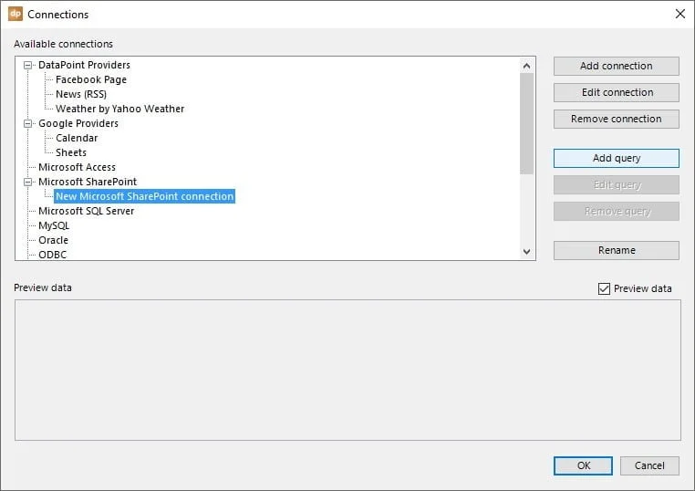The width and height of the screenshot is (695, 491).
Task: Select Facebook Page provider
Action: pos(91,79)
